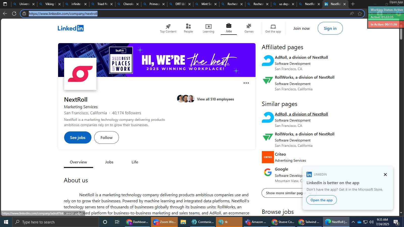Click the NextRoll company logo image
This screenshot has height=227, width=404.
(x=80, y=74)
